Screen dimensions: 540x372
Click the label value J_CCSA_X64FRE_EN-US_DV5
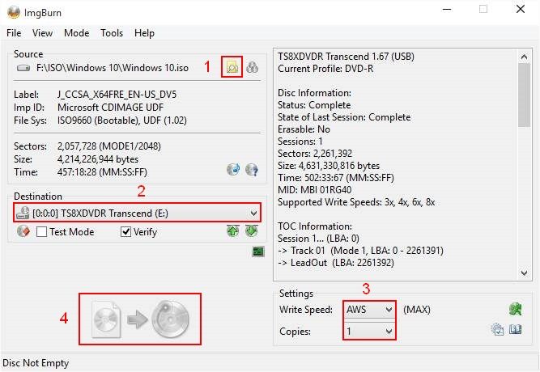point(117,95)
